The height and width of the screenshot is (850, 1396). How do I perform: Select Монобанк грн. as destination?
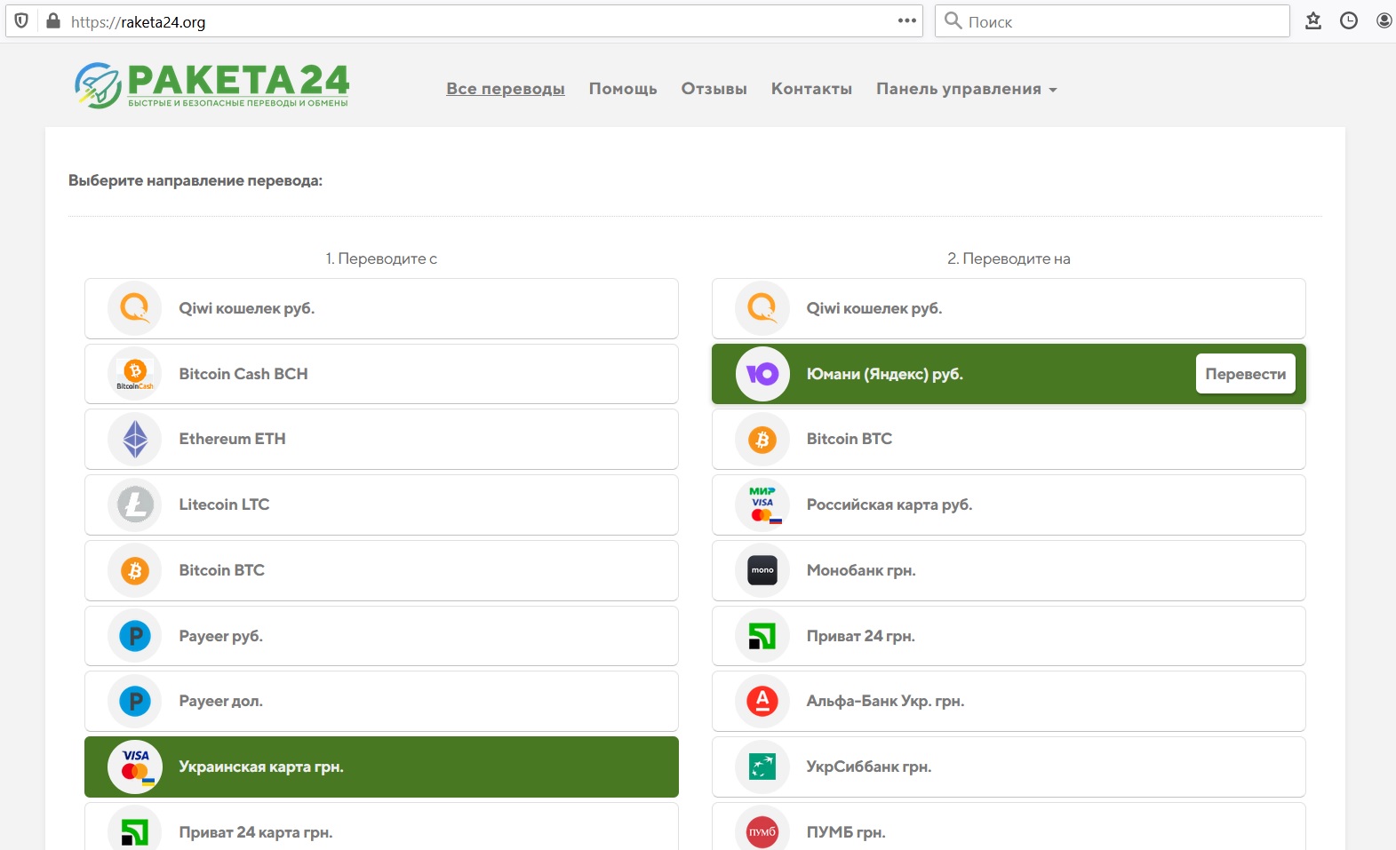pos(1009,570)
